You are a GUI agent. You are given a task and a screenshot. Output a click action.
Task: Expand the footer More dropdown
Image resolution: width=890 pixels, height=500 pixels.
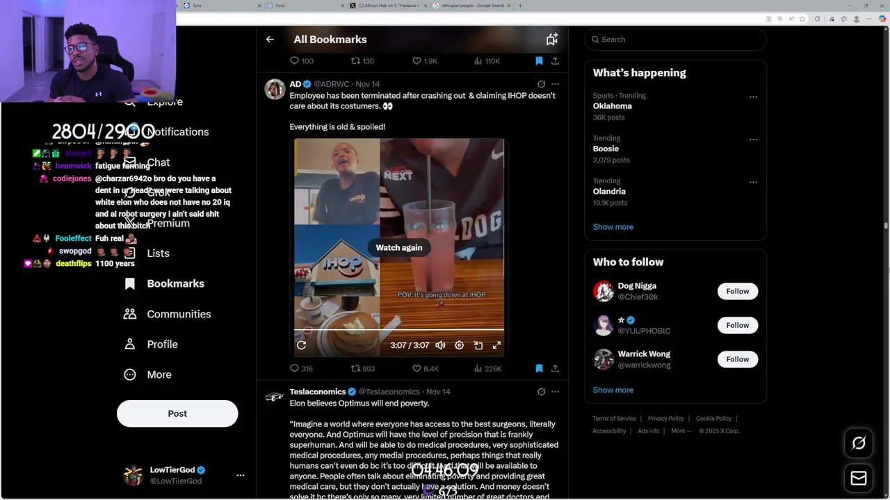[x=681, y=431]
